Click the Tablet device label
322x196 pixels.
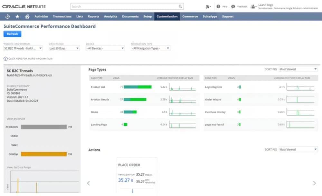(14, 145)
